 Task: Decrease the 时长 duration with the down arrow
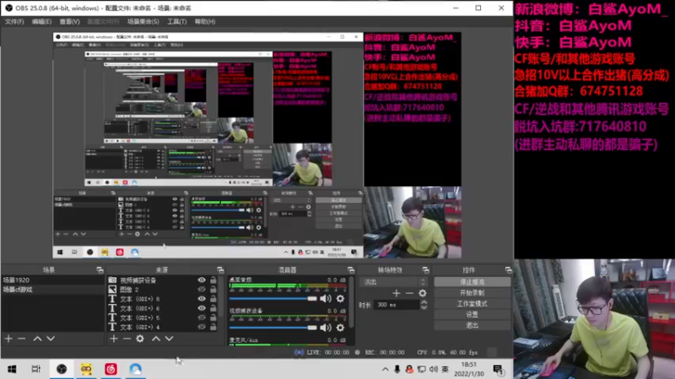coord(424,307)
